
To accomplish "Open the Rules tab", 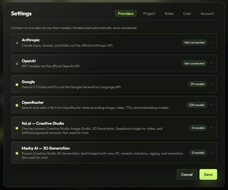I will pyautogui.click(x=169, y=13).
